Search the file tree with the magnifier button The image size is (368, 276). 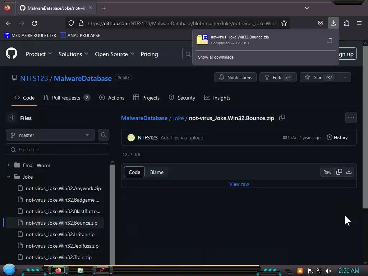coord(103,135)
